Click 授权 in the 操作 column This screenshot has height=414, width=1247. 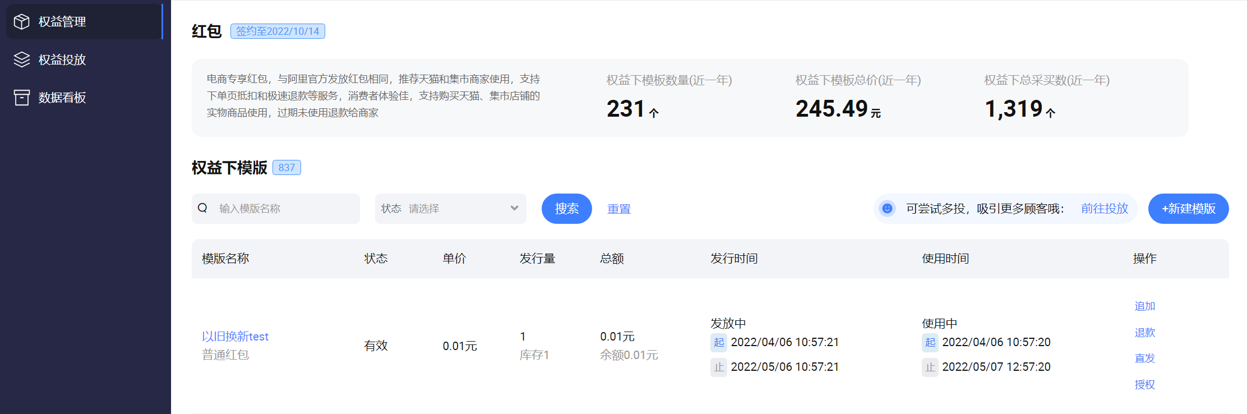[1145, 385]
